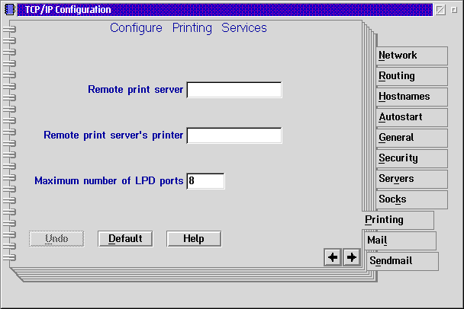Click the Maximum number of LPD ports field
Viewport: 464px width, 309px height.
tap(205, 181)
